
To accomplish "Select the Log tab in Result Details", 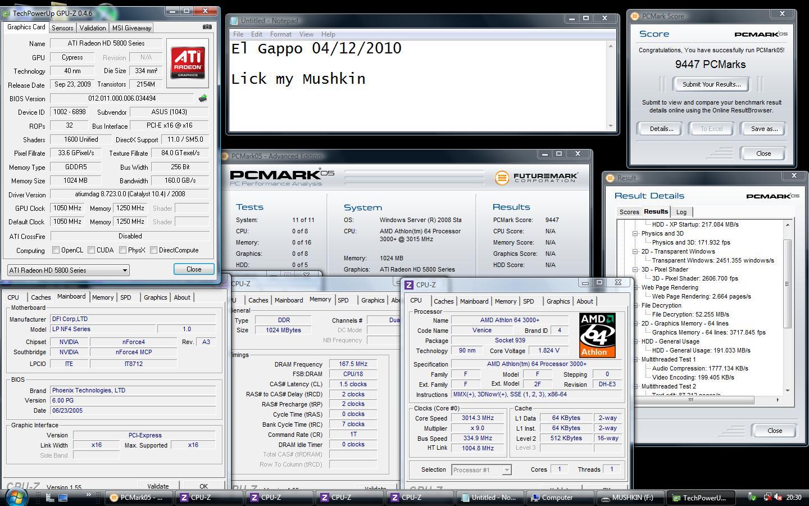I will pos(681,212).
